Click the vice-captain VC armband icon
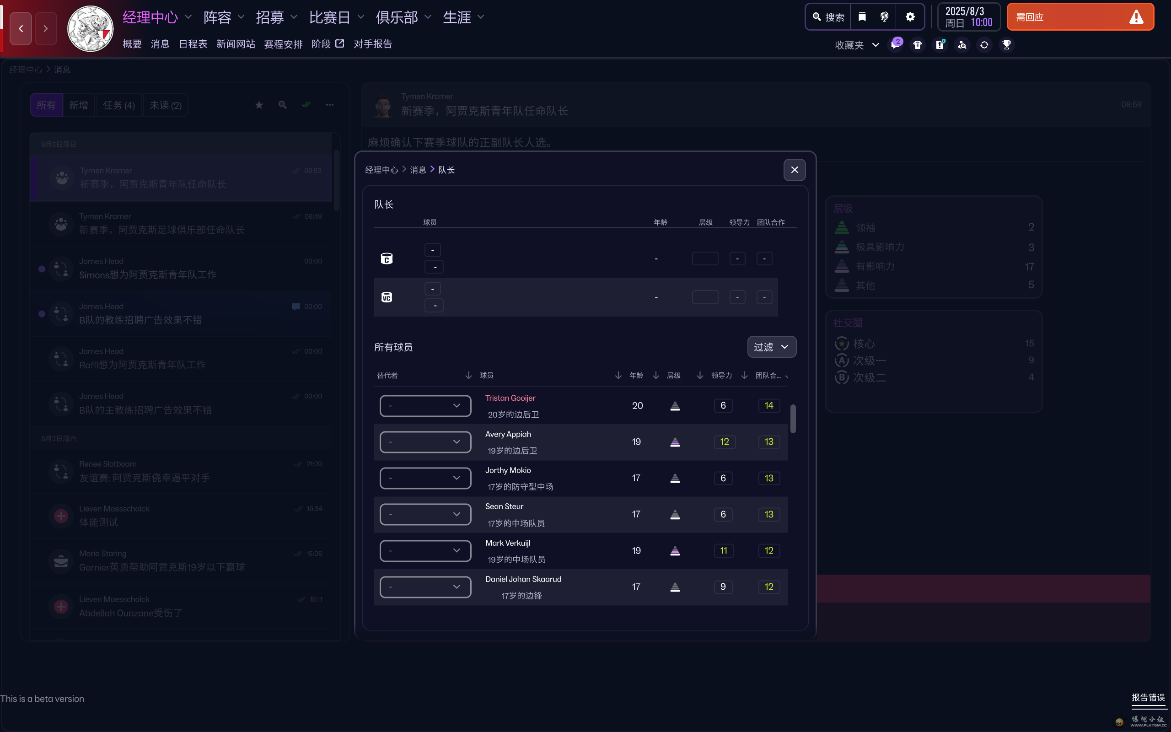 point(387,297)
